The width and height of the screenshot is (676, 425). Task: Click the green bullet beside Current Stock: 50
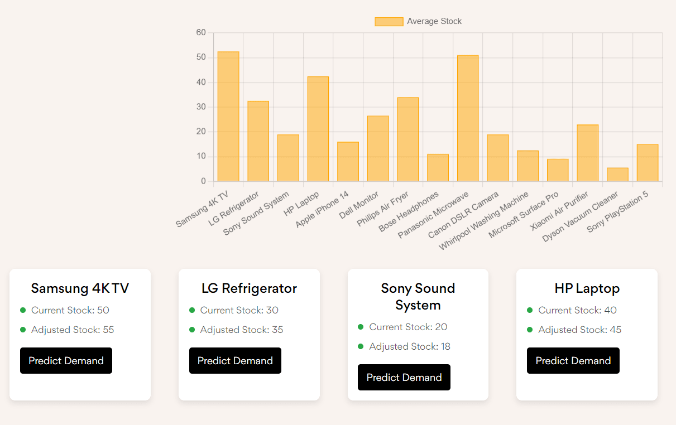coord(23,310)
